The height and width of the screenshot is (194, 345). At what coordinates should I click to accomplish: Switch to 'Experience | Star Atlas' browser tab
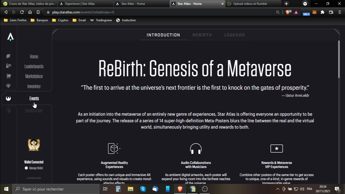click(85, 4)
